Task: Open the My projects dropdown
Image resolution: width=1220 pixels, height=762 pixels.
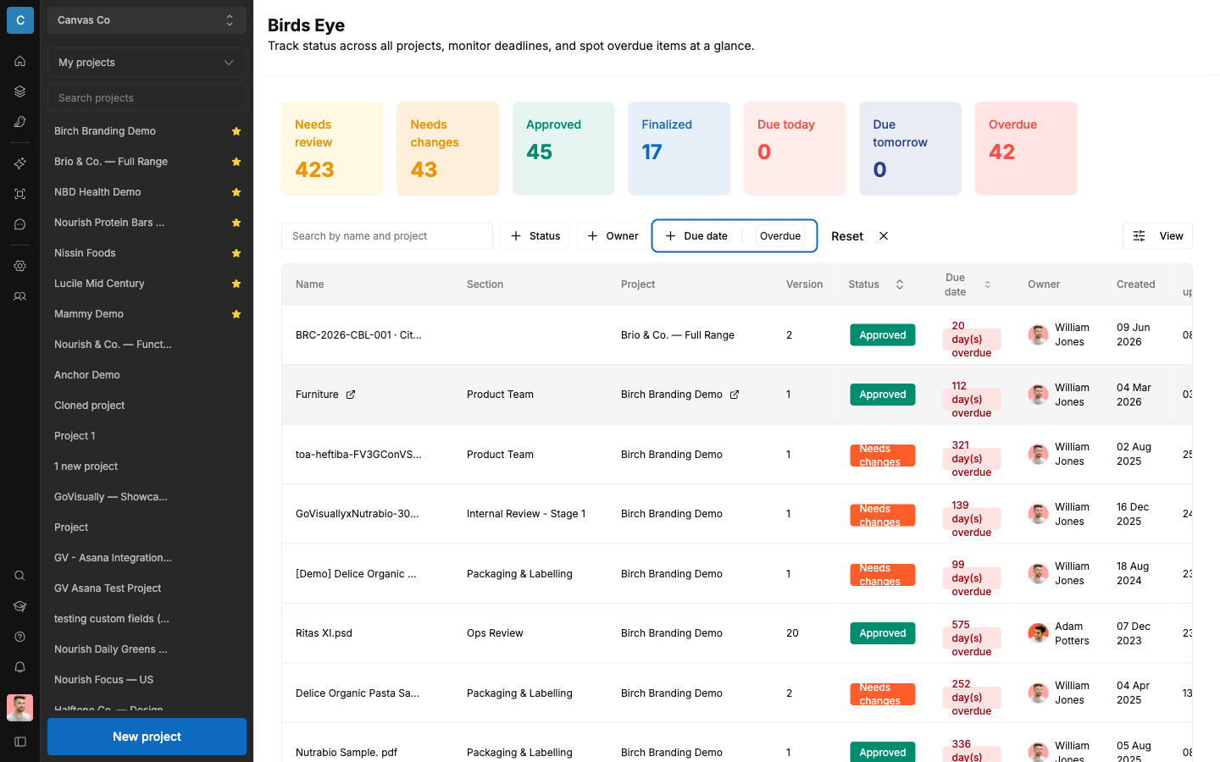Action: [147, 63]
